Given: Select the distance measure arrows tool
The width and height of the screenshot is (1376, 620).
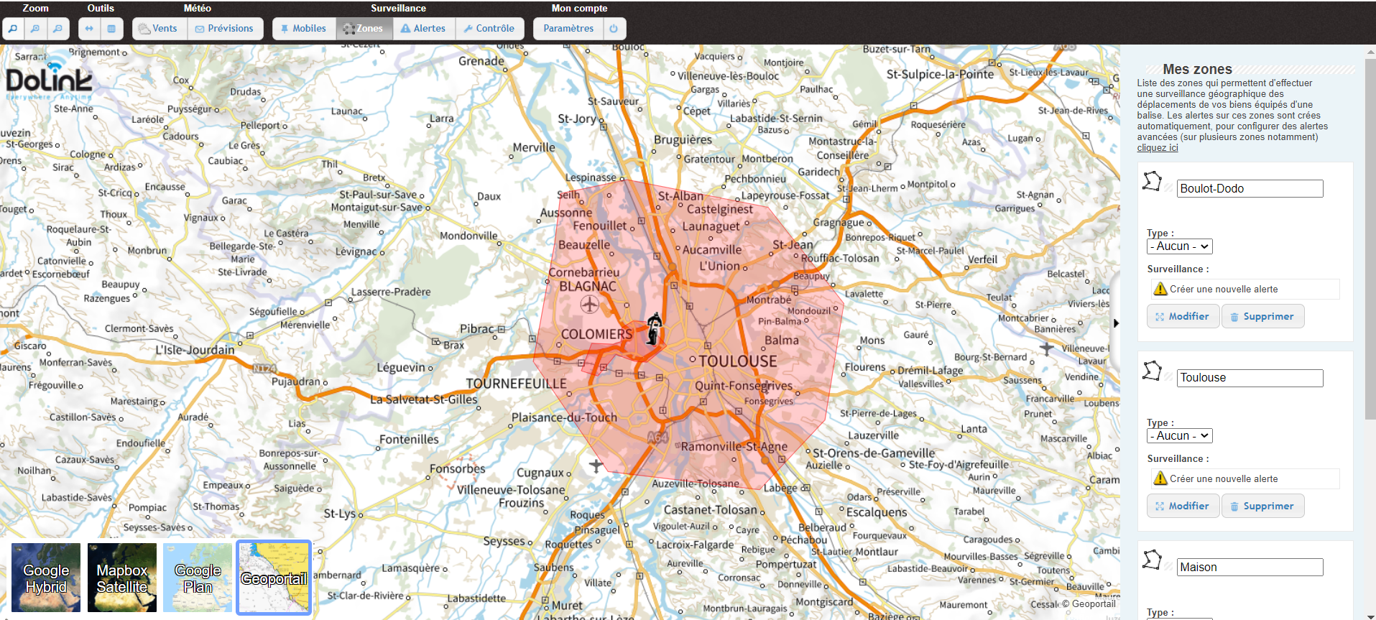Looking at the screenshot, I should coord(89,29).
